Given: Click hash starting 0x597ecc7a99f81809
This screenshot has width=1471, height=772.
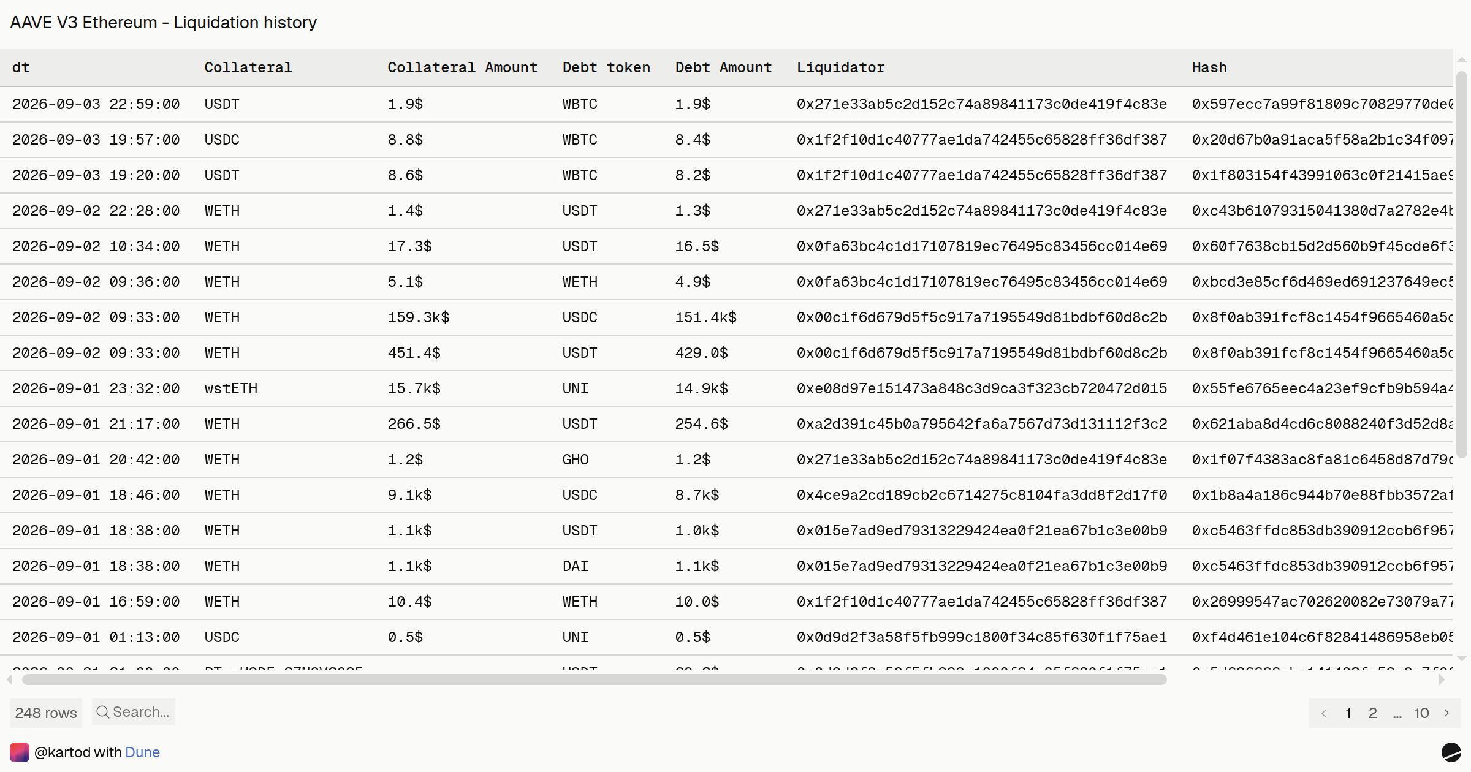Looking at the screenshot, I should pos(1322,104).
